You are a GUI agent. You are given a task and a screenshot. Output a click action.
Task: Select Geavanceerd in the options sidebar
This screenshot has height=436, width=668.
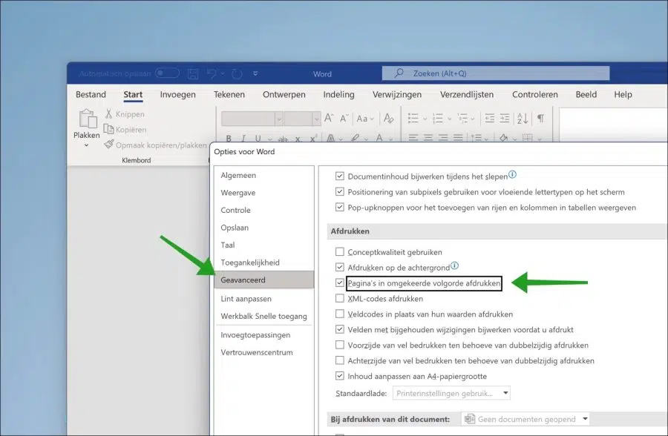click(x=264, y=280)
